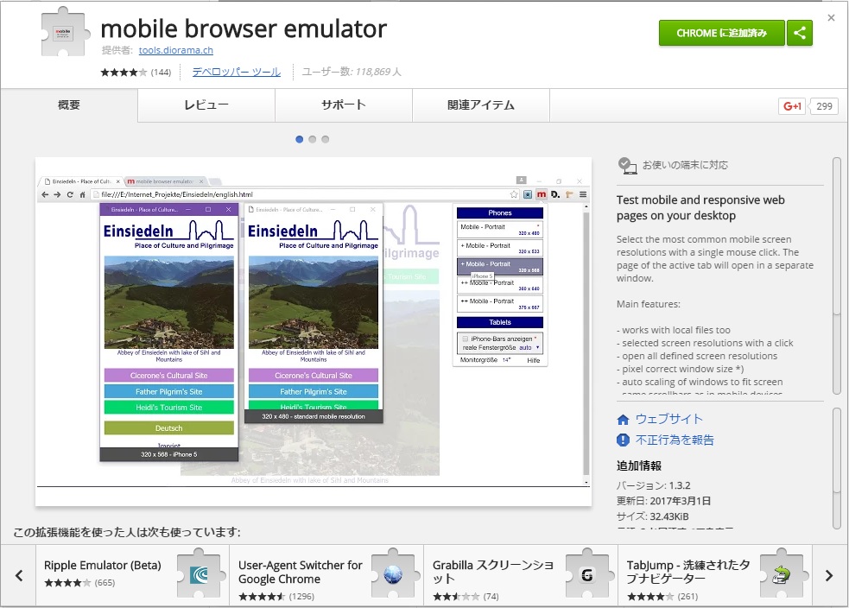Open the tools.diorama.ch provider link

pos(175,50)
